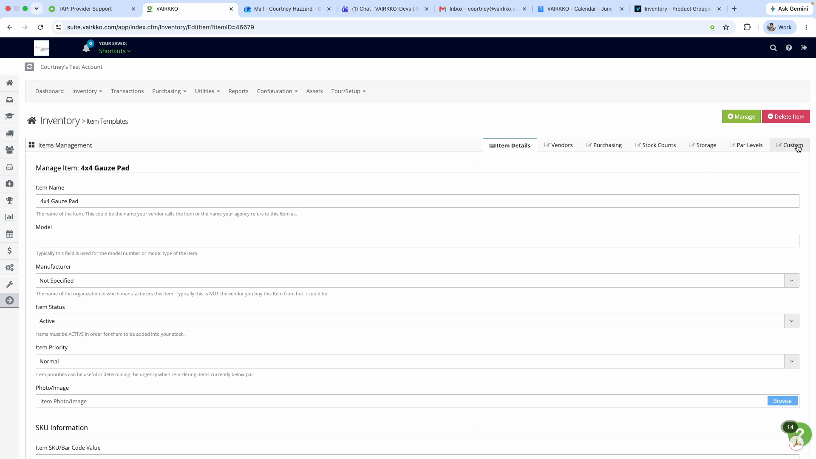Viewport: 816px width, 459px height.
Task: Switch to the Custom tab
Action: (x=790, y=145)
